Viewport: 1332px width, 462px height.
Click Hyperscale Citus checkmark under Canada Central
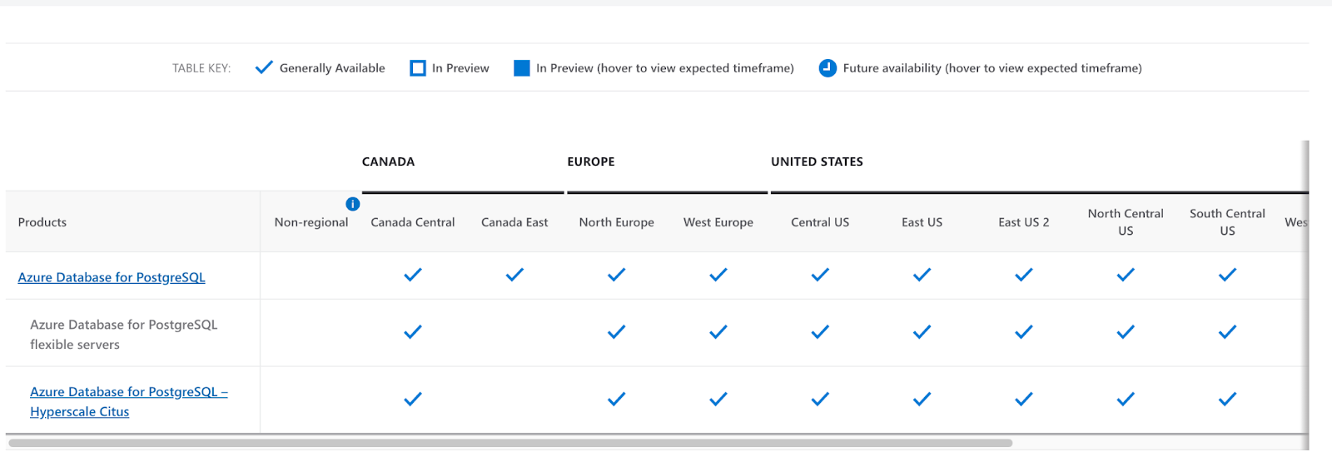(413, 400)
